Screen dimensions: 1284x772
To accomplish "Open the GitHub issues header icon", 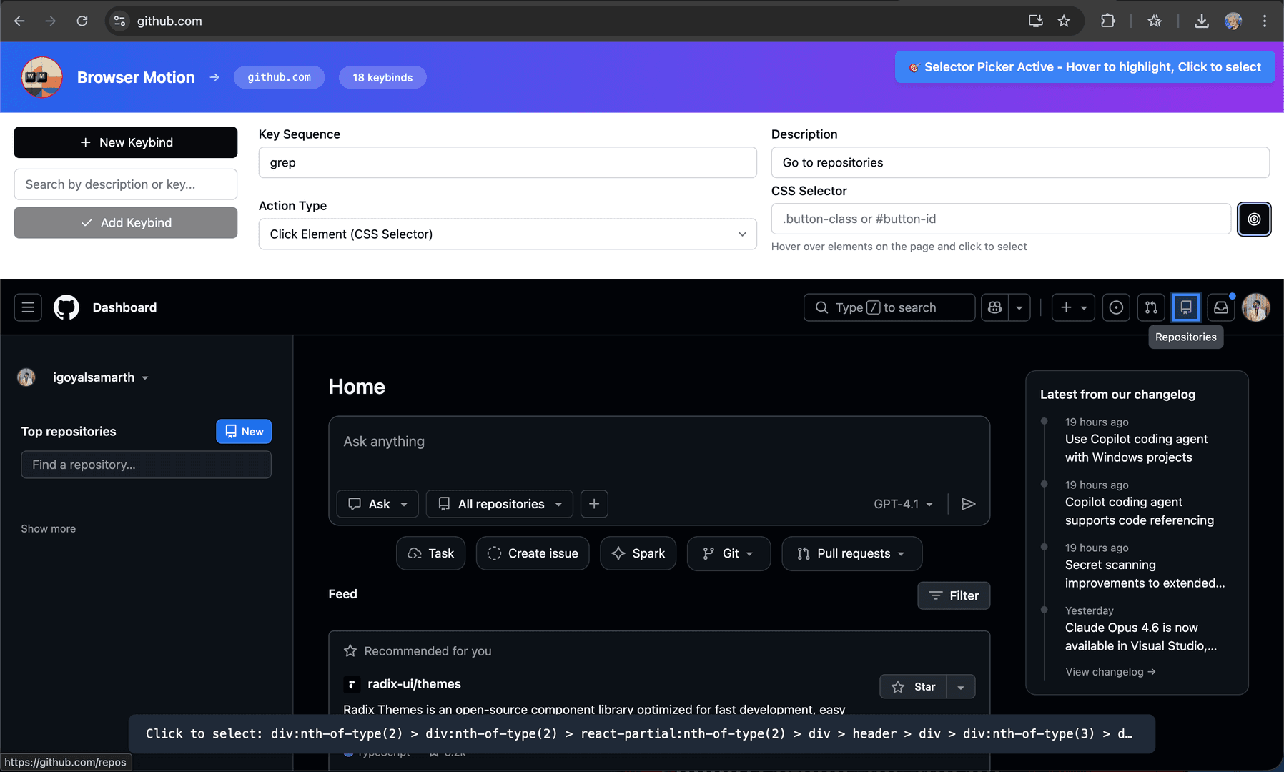I will pos(1115,307).
